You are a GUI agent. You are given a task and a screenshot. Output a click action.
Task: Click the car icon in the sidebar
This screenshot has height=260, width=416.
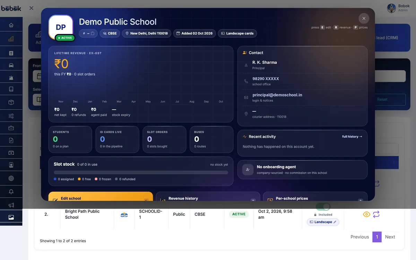pyautogui.click(x=11, y=65)
